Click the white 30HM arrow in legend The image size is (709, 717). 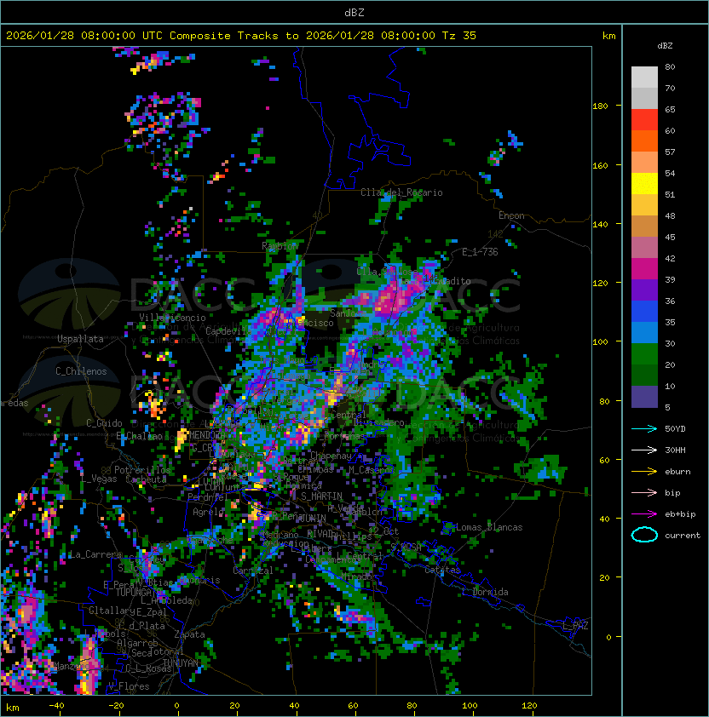pyautogui.click(x=644, y=450)
